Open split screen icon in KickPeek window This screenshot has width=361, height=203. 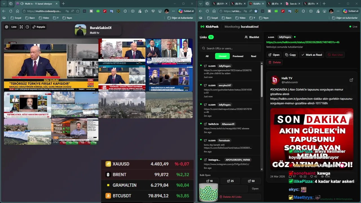[x=311, y=11]
